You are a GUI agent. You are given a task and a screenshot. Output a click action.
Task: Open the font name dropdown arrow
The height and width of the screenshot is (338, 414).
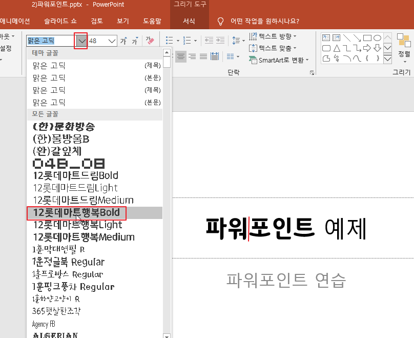pos(82,41)
